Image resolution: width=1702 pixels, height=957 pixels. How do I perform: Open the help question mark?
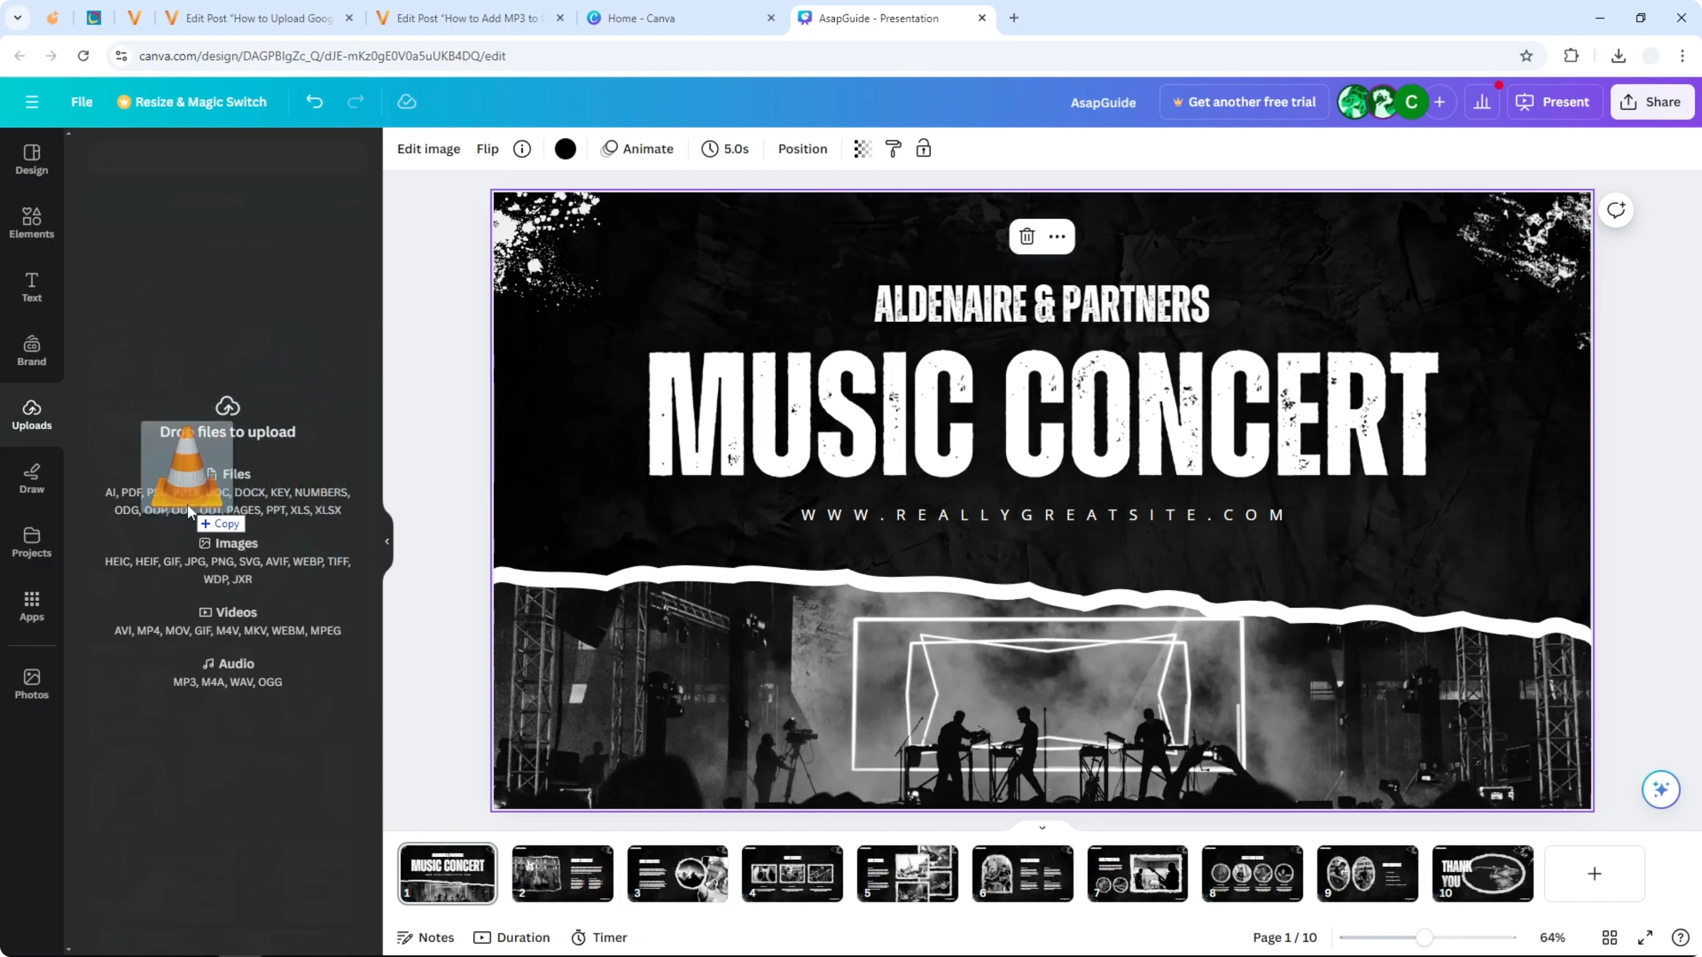pos(1679,937)
